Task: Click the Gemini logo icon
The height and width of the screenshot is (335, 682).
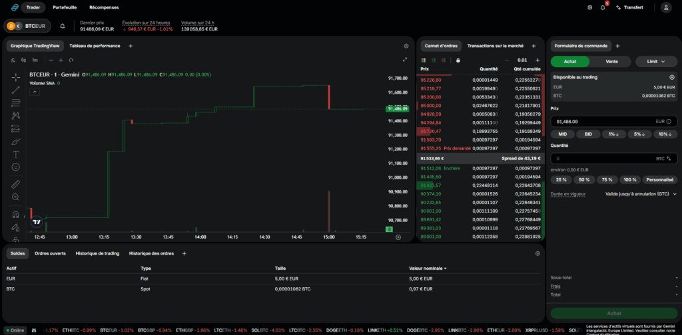Action: (x=15, y=7)
